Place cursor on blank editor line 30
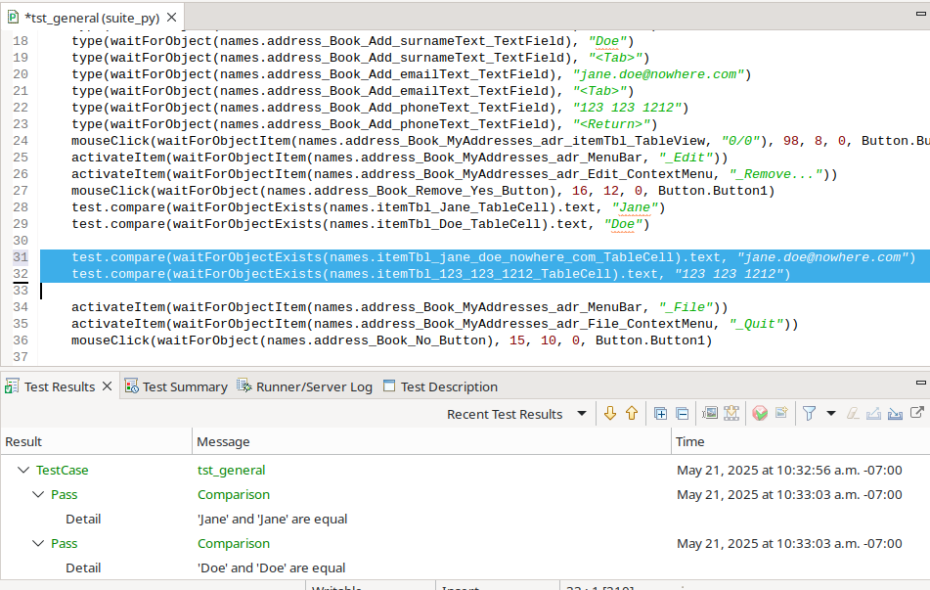This screenshot has height=590, width=930. (293, 241)
